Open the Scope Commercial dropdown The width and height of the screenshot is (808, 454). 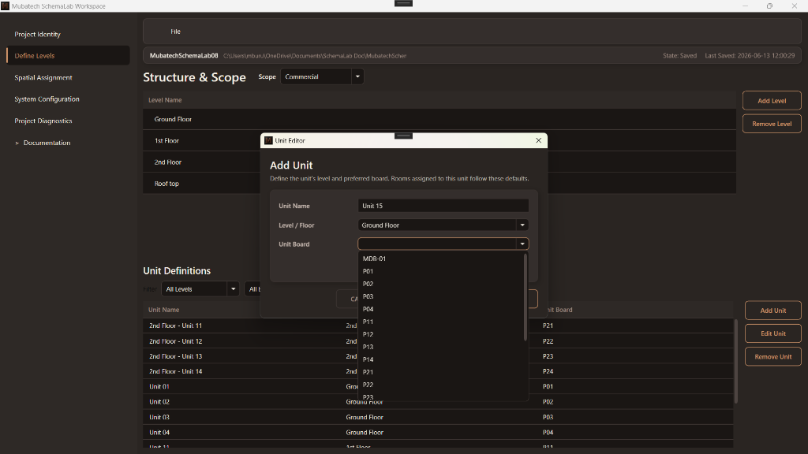click(x=322, y=76)
